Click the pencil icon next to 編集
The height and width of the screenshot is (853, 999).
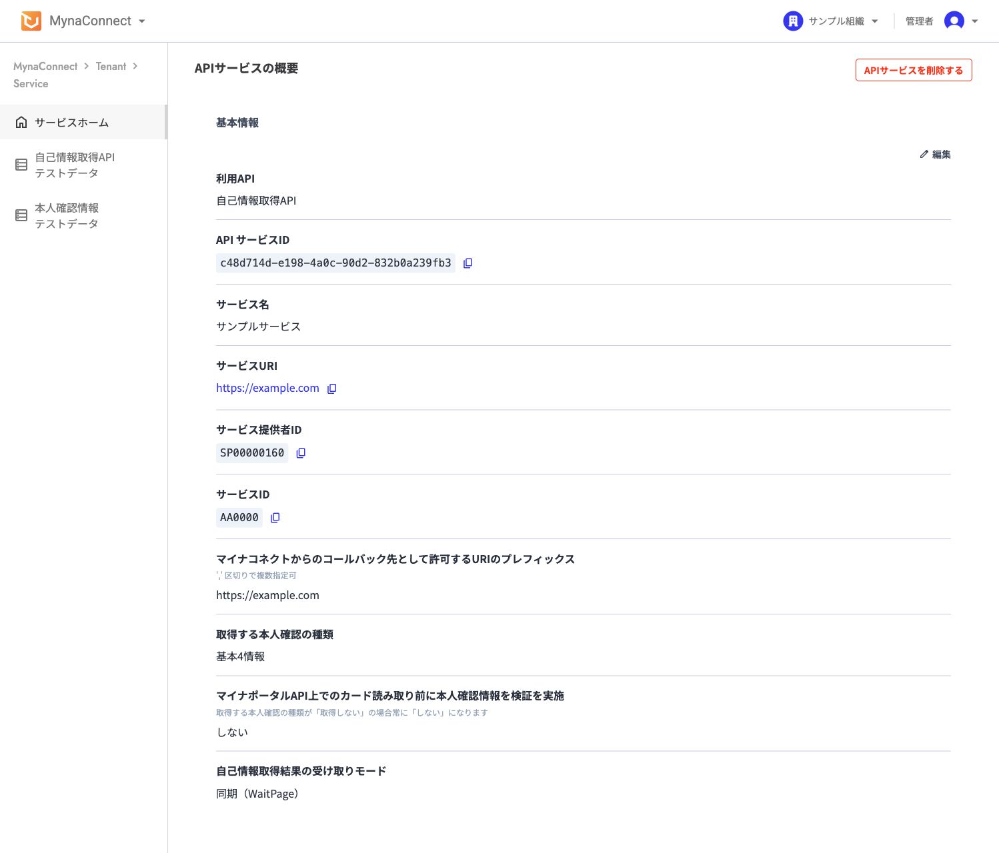coord(924,154)
